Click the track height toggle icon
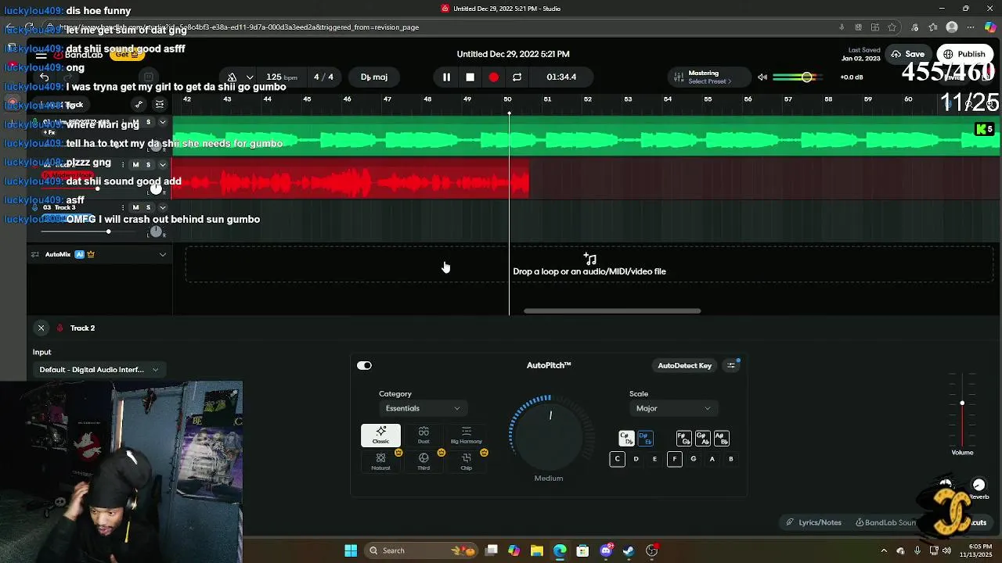The width and height of the screenshot is (1002, 563). coord(160,105)
